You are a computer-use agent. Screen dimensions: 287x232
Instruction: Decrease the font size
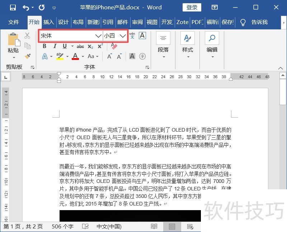[x=119, y=56]
